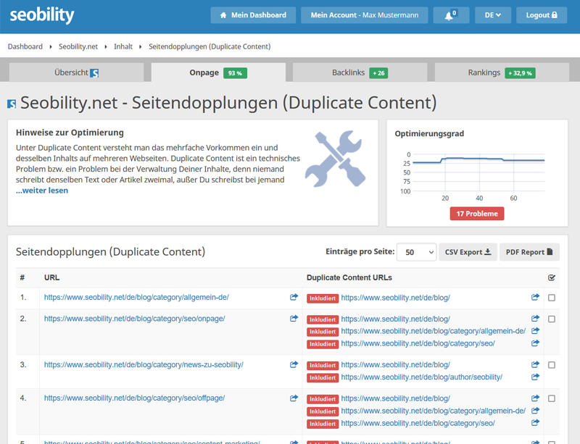The height and width of the screenshot is (444, 580).
Task: Check the box for row 4 seo/offpage
Action: click(552, 398)
